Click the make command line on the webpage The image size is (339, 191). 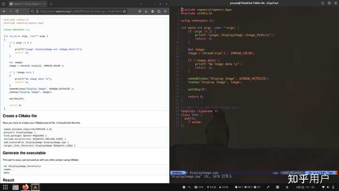tap(7, 173)
